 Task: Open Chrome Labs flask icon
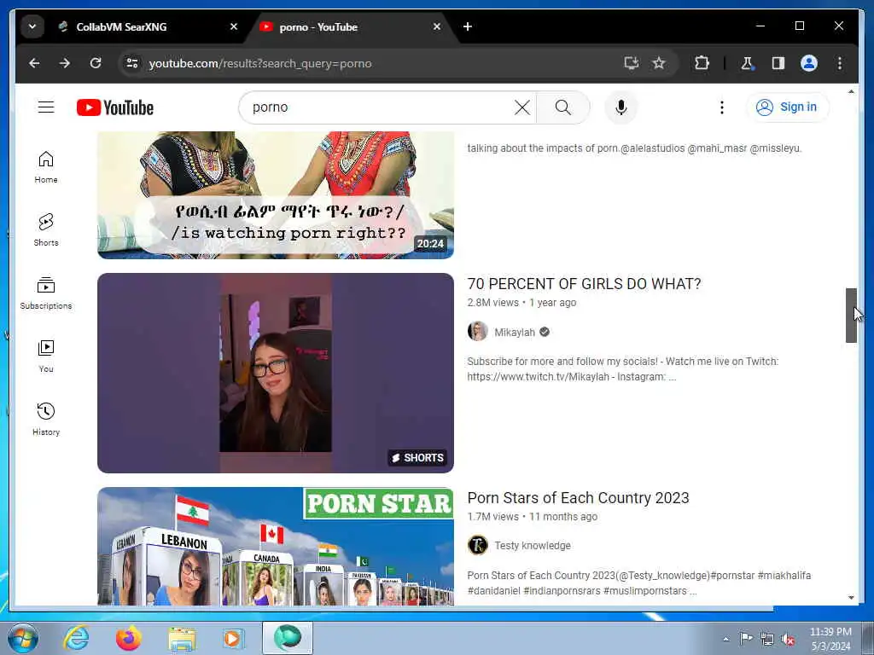coord(747,63)
